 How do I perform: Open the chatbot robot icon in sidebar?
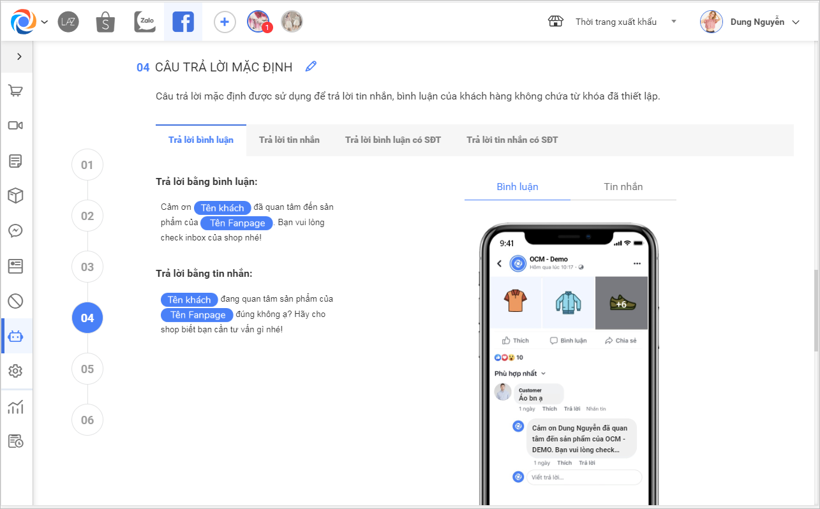(x=16, y=336)
